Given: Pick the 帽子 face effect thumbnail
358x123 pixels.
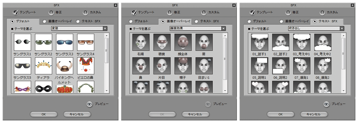Looking at the screenshot, I should click(x=183, y=66).
